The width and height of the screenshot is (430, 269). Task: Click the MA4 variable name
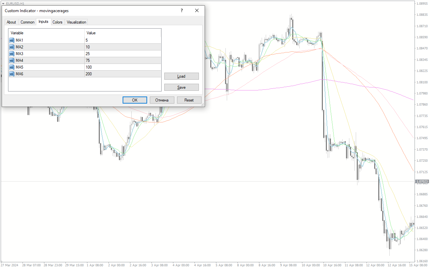coord(19,61)
